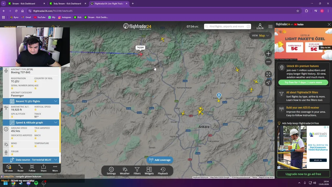Open Windows Start menu
332x187 pixels.
tap(5, 183)
